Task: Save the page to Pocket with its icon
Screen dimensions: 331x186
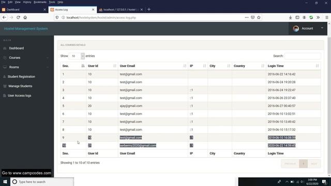Action: pos(253,18)
